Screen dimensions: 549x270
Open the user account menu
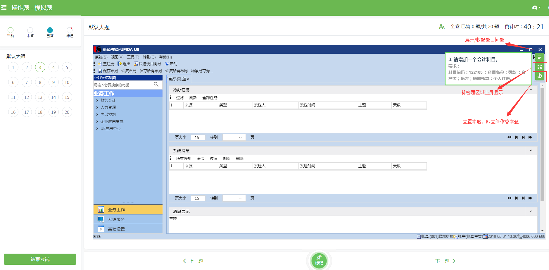pos(536,8)
